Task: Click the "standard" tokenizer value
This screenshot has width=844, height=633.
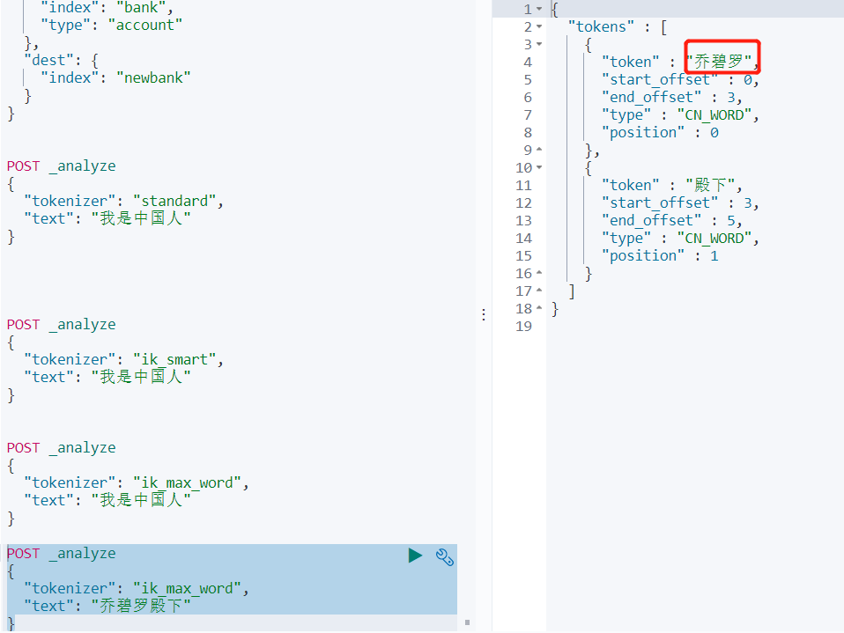Action: tap(175, 201)
